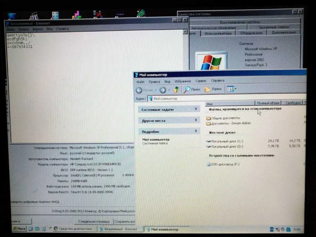This screenshot has width=316, height=237.
Task: Open the Формат menu in Notepad
Action: click(x=38, y=29)
